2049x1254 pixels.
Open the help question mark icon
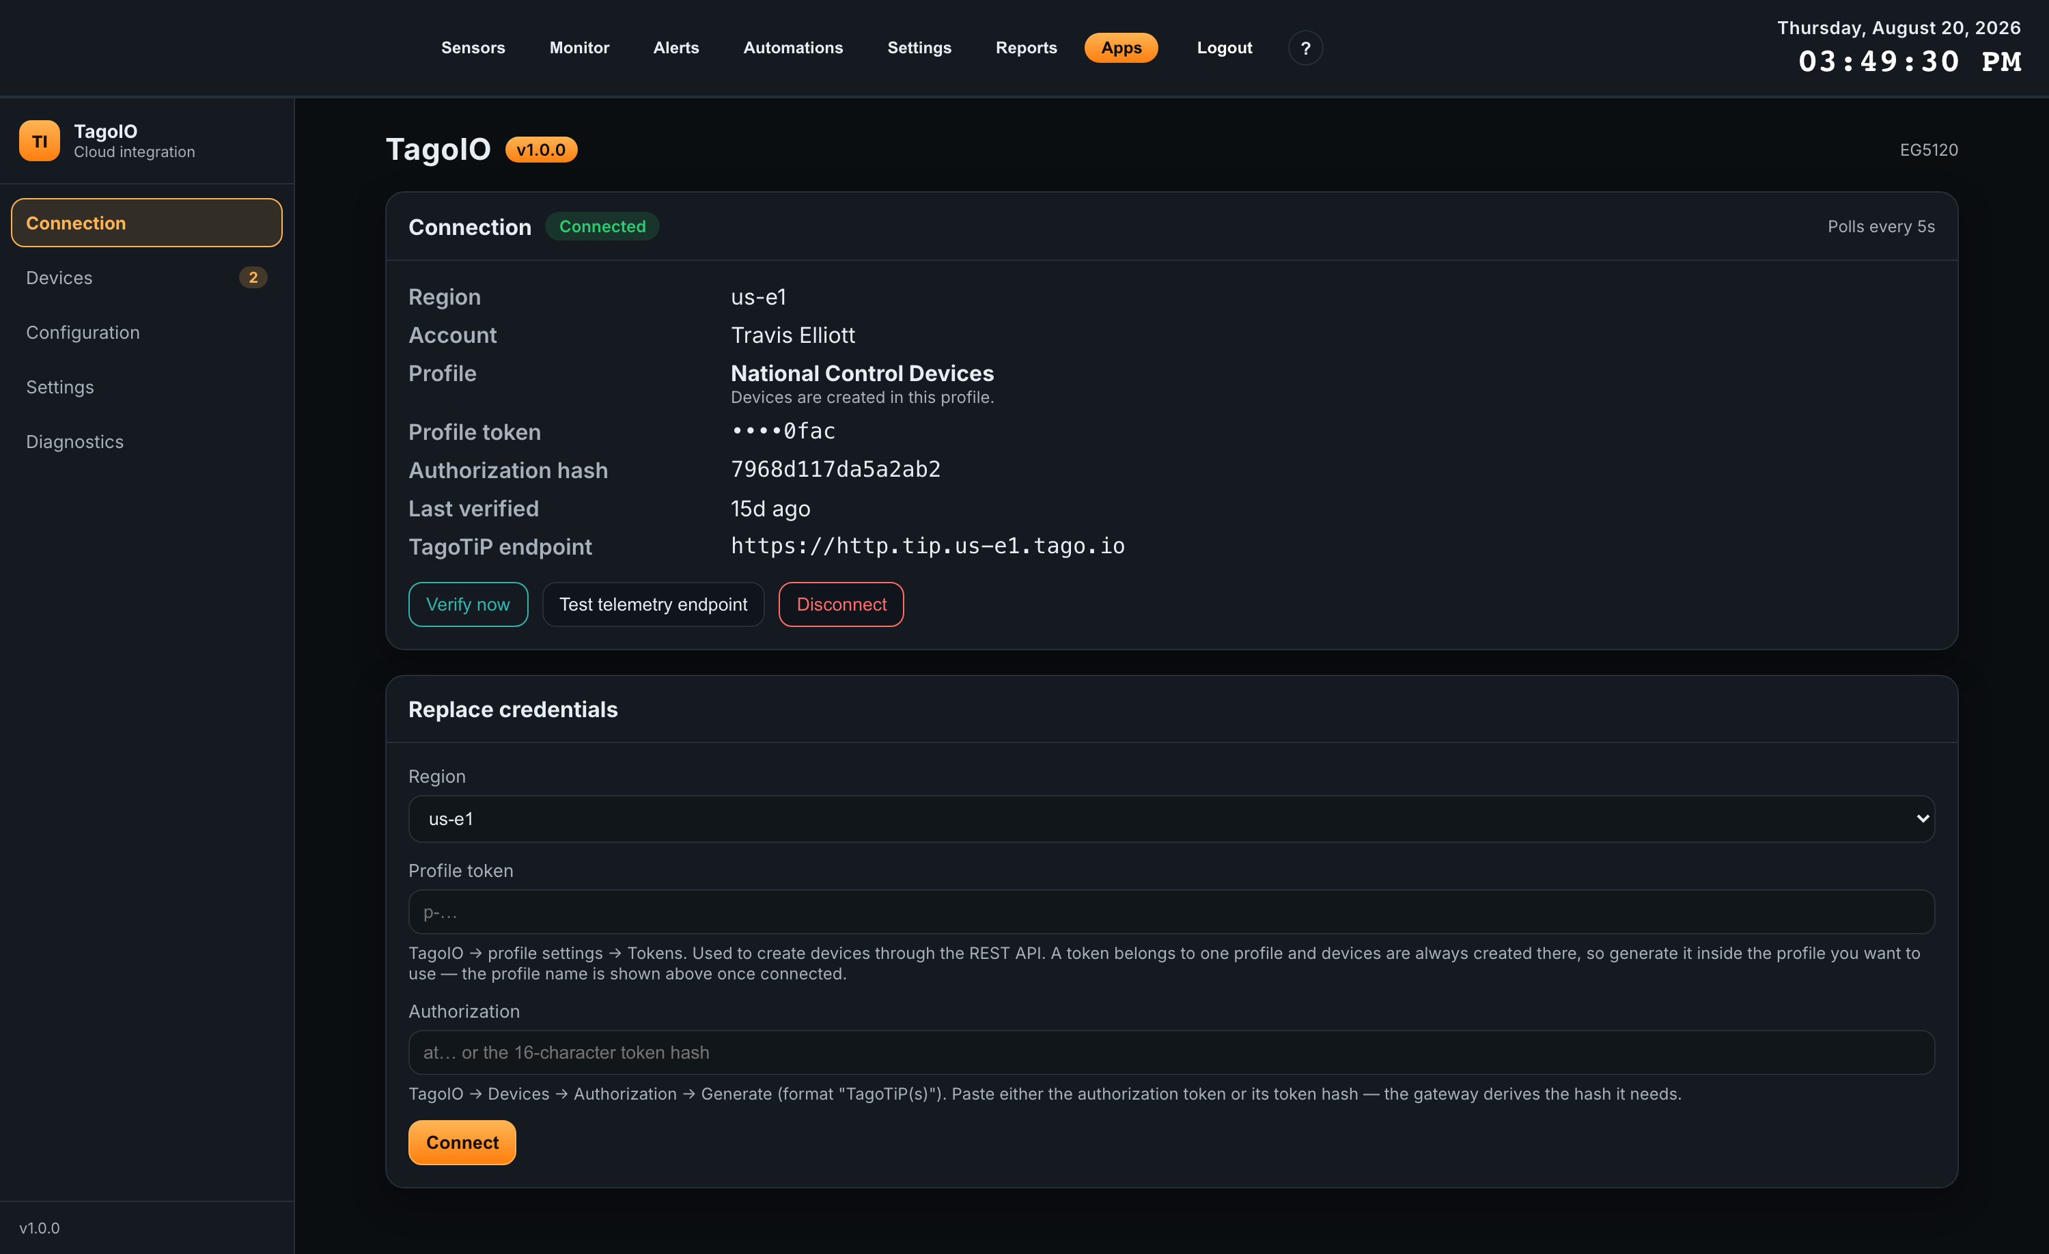point(1305,48)
